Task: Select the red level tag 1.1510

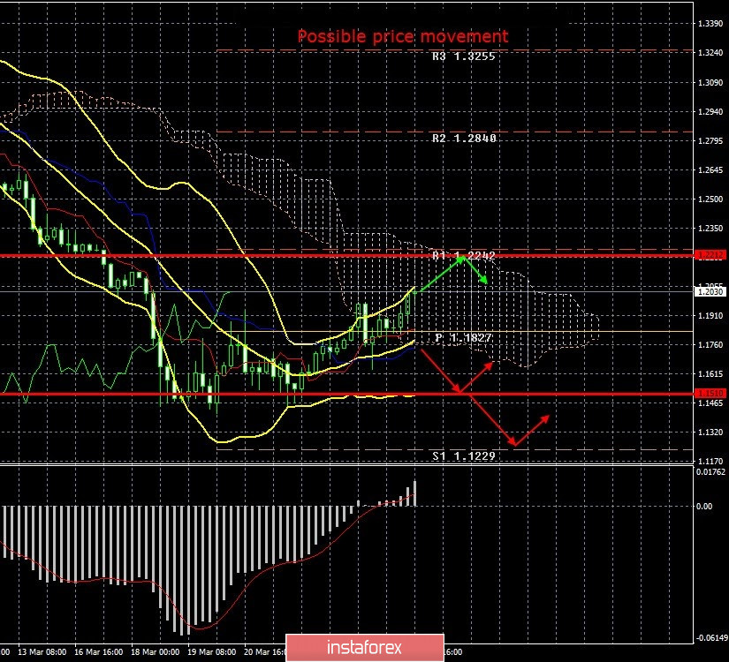Action: click(x=710, y=394)
